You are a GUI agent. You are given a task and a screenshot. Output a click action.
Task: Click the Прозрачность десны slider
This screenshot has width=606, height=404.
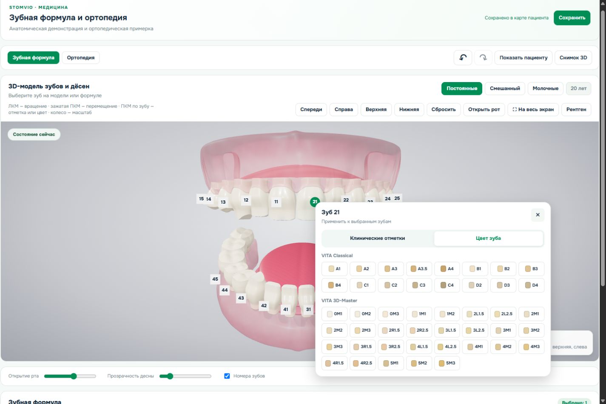point(185,376)
